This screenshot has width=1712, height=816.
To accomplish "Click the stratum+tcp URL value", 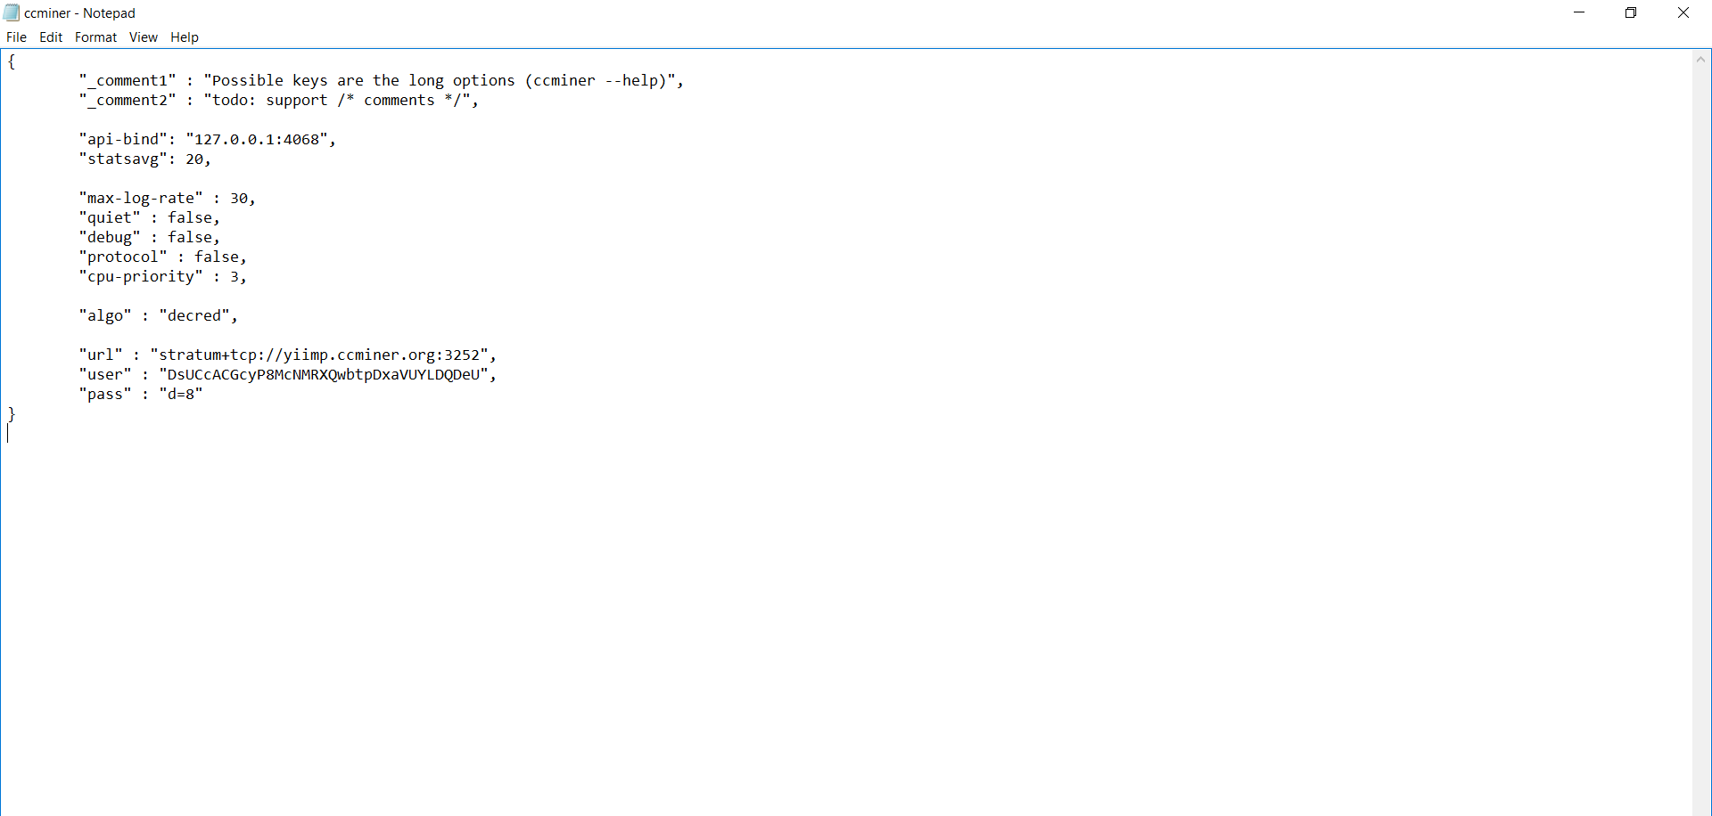I will [x=319, y=355].
